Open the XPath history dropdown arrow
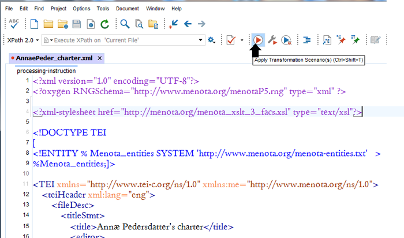This screenshot has width=404, height=238. (x=201, y=40)
